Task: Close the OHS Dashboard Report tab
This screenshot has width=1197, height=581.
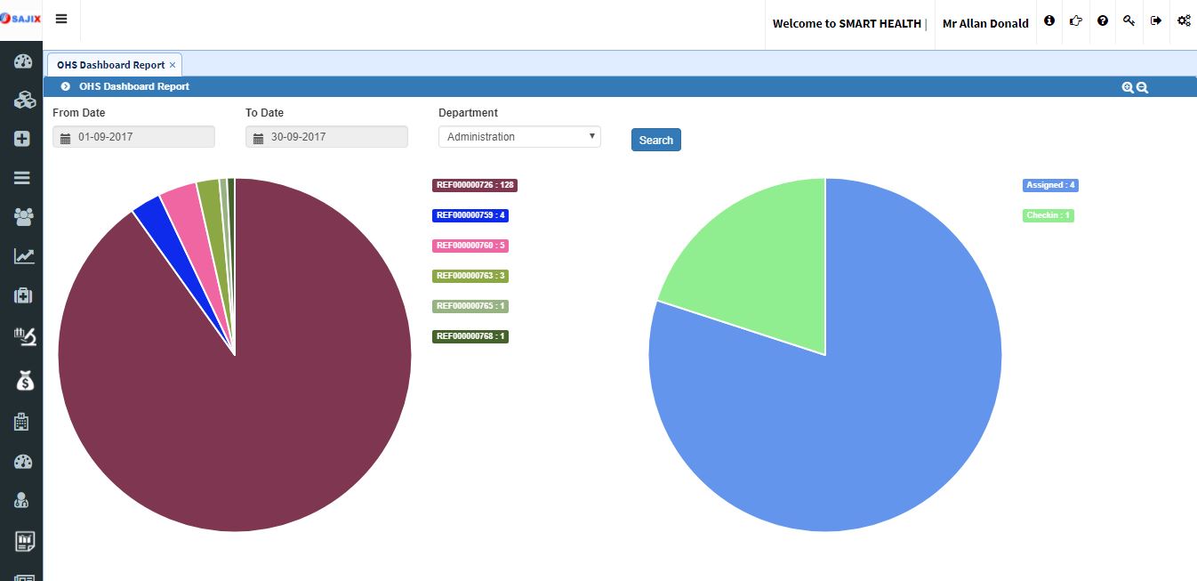Action: pyautogui.click(x=173, y=65)
